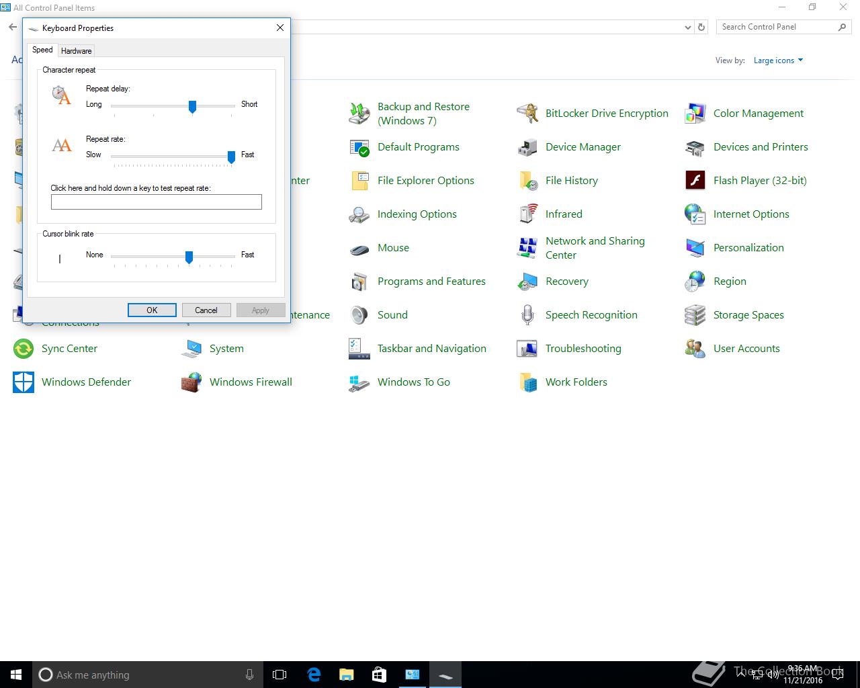This screenshot has width=860, height=688.
Task: Open the Device Manager icon
Action: [527, 147]
